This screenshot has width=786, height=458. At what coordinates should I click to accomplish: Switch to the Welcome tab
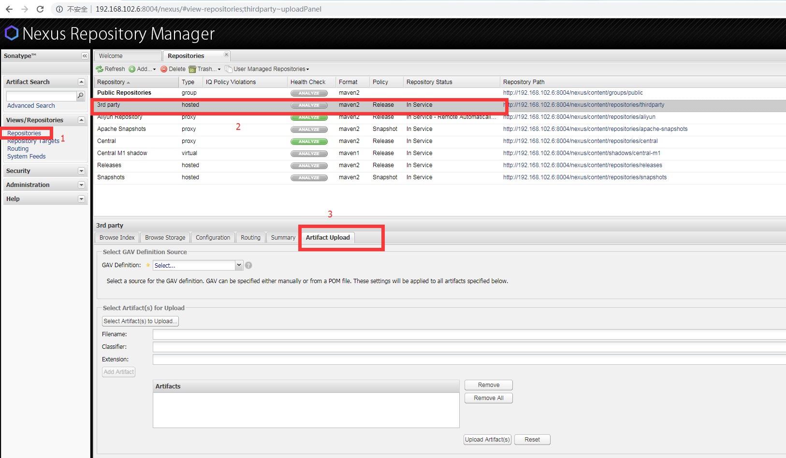(x=128, y=56)
